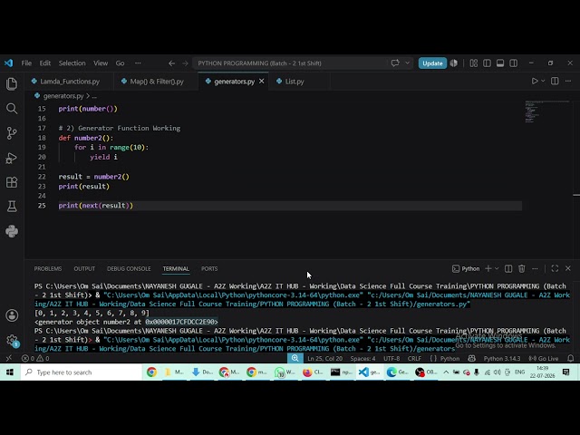Open the Edit menu
The width and height of the screenshot is (580, 435).
point(45,63)
